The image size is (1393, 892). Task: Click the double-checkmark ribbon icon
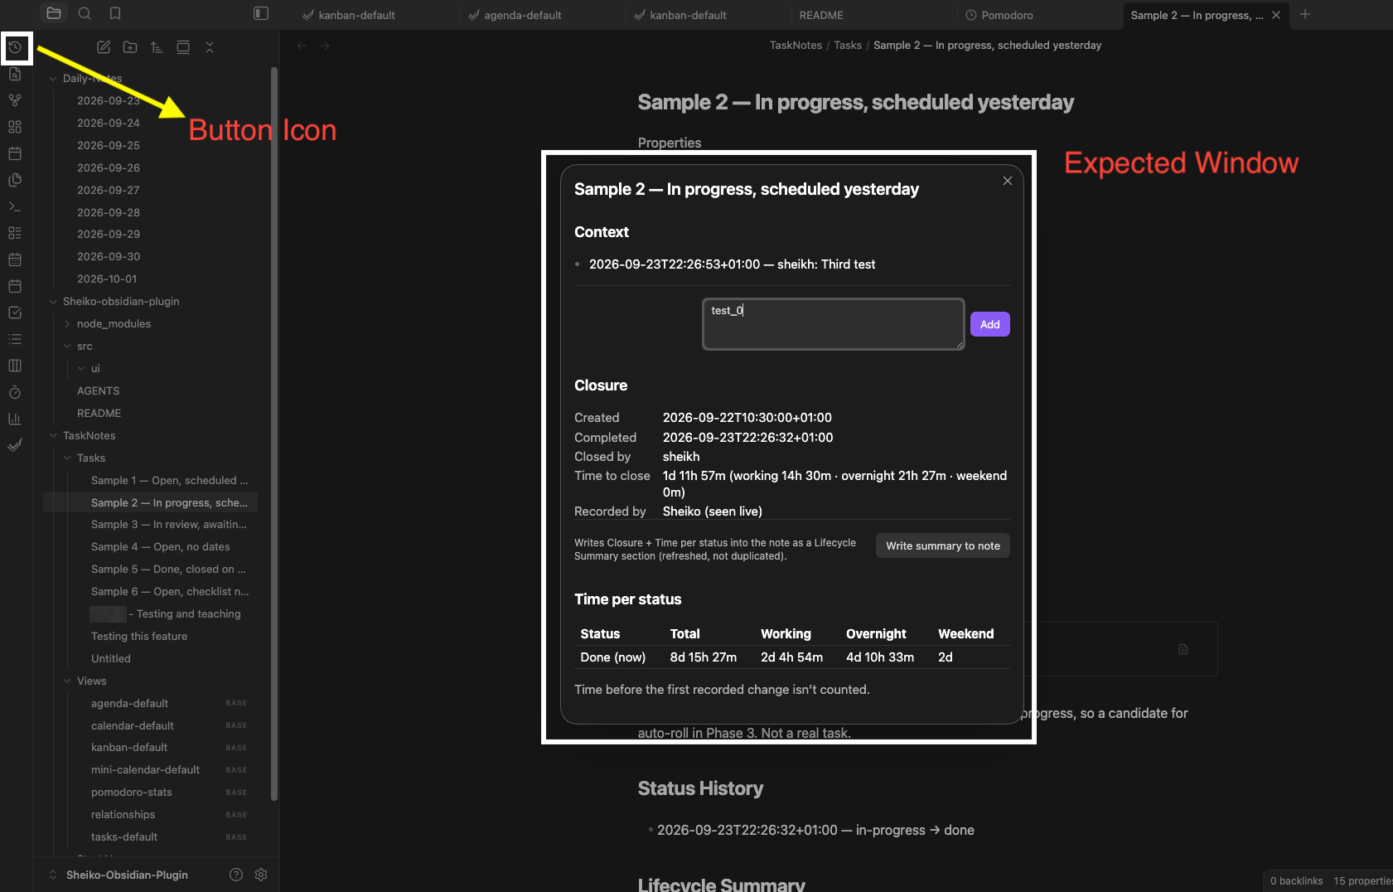click(15, 445)
